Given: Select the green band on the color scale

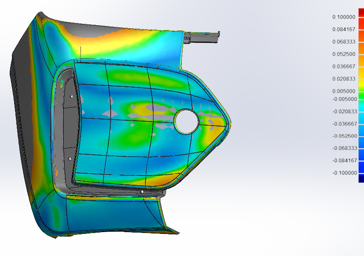Looking at the screenshot, I should pos(361,96).
